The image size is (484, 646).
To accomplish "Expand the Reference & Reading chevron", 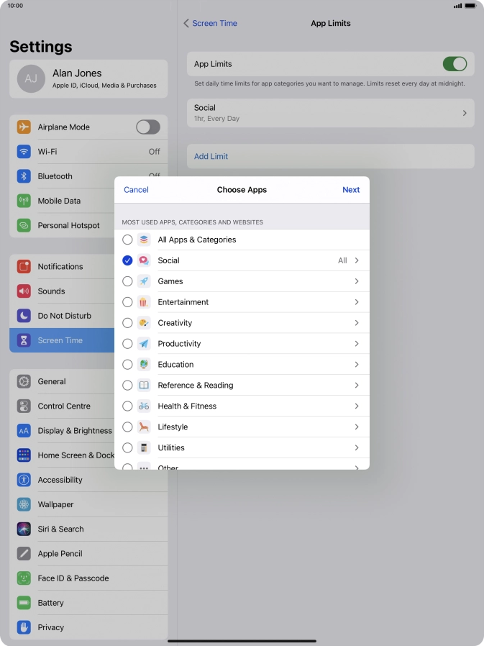I will point(356,386).
